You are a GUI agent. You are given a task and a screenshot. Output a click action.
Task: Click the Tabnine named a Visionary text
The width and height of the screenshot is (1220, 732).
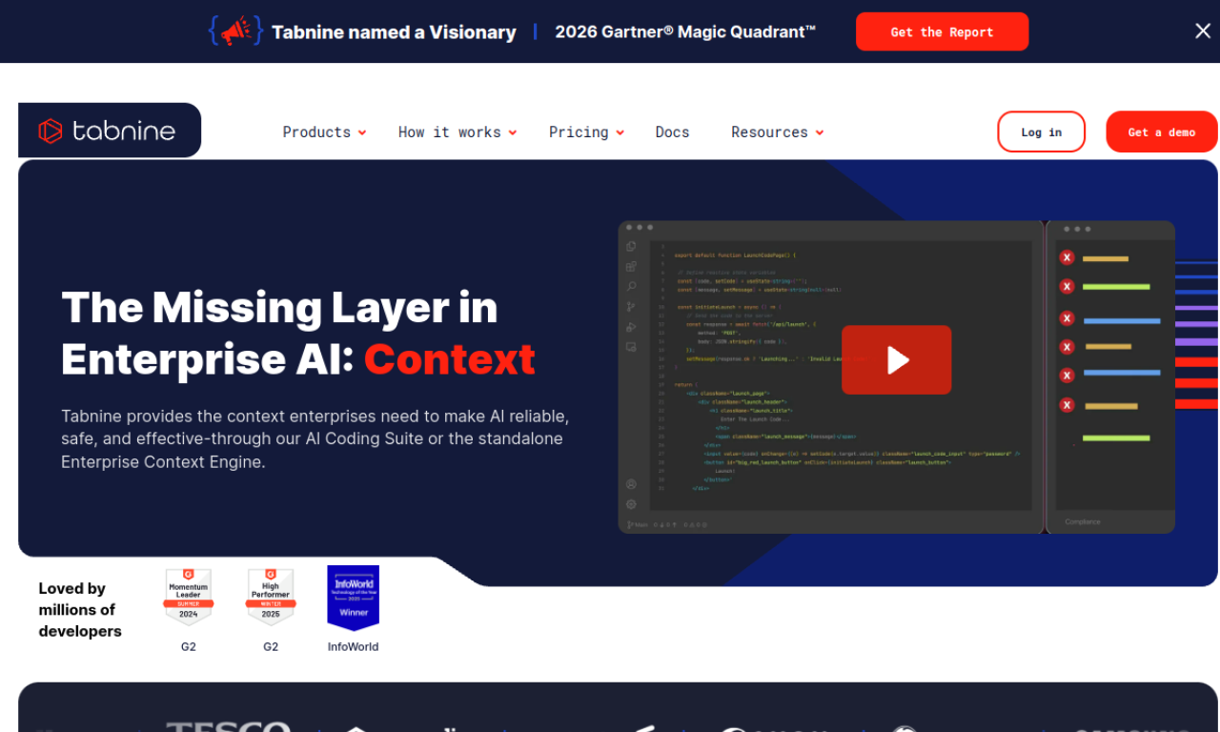coord(394,32)
